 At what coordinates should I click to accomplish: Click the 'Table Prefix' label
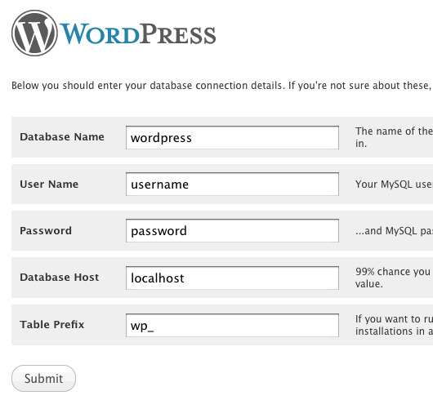click(52, 325)
